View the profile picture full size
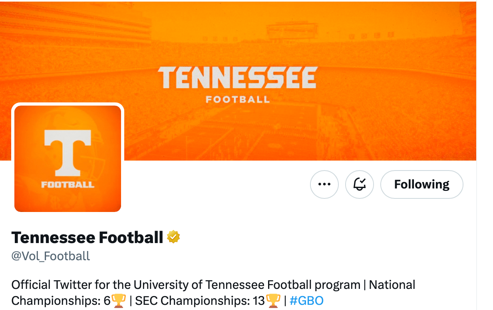Viewport: 493px width, 310px height. click(x=68, y=158)
